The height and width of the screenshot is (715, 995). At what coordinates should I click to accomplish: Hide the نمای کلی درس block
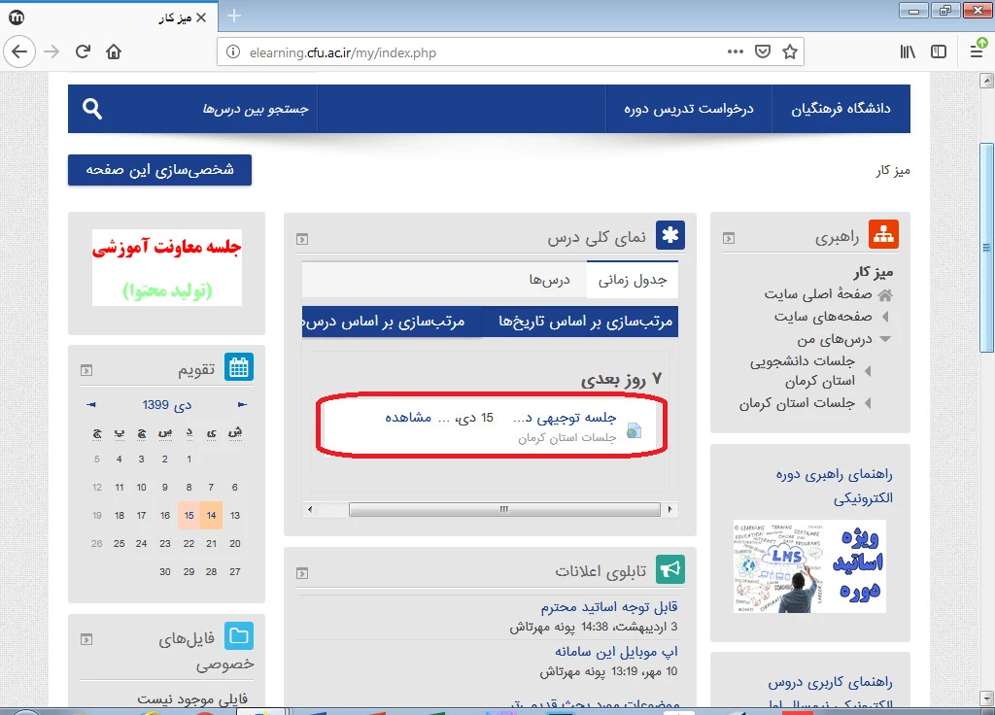click(301, 238)
